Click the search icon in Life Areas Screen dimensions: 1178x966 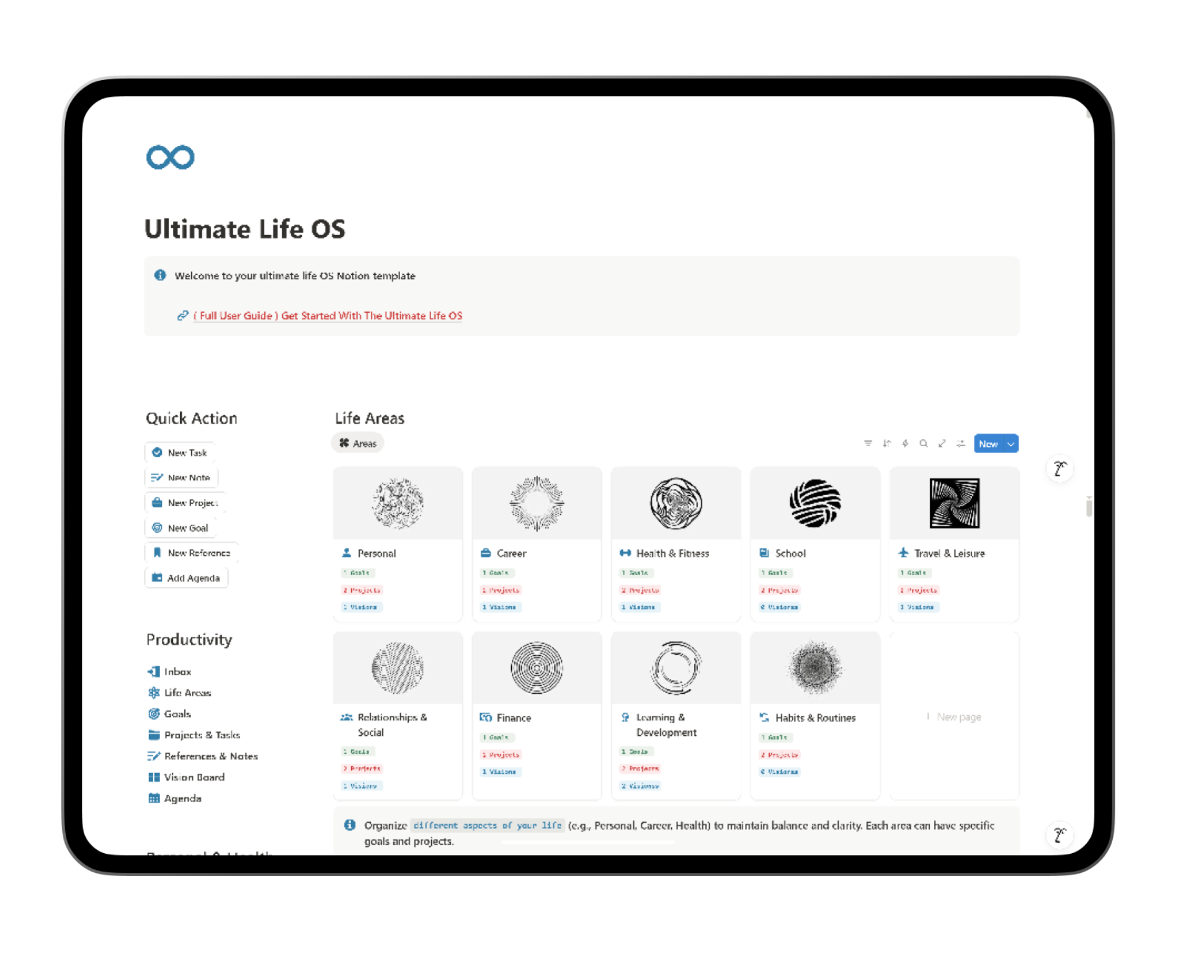pyautogui.click(x=924, y=444)
